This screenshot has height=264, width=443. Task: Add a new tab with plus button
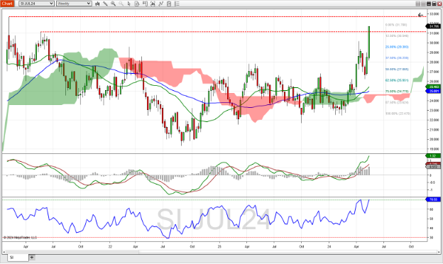pos(32,257)
